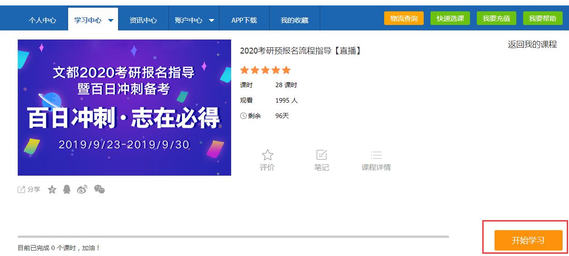Click the 开始学习 button

tap(528, 241)
